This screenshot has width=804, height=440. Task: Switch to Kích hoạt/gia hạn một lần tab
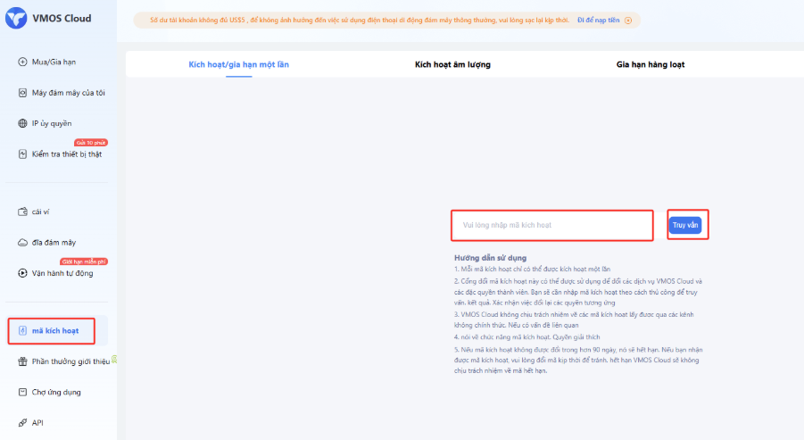(x=239, y=64)
